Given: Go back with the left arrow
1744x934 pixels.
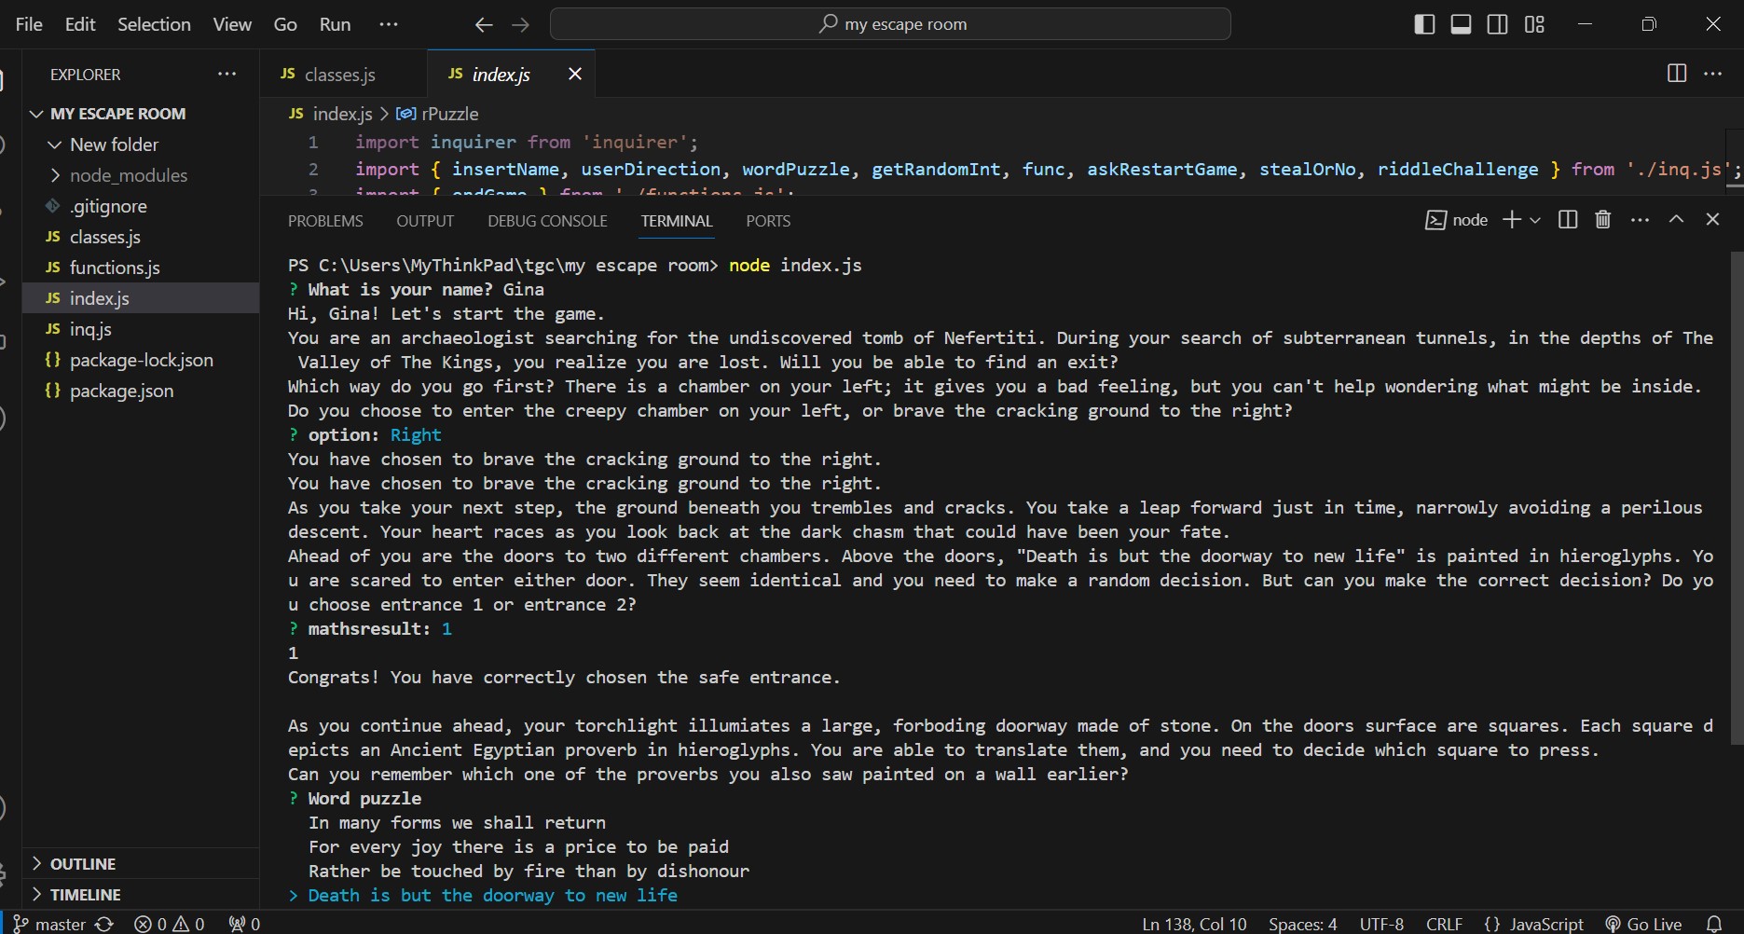Looking at the screenshot, I should [483, 25].
